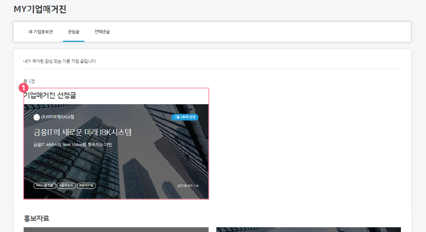The width and height of the screenshot is (426, 232).
Task: Select the third hashtag tag on the card
Action: tap(86, 185)
